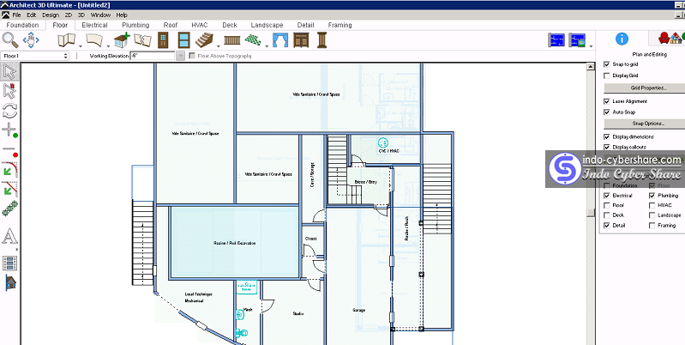Select the Door tool
Screen dimensions: 685x345
coord(163,40)
